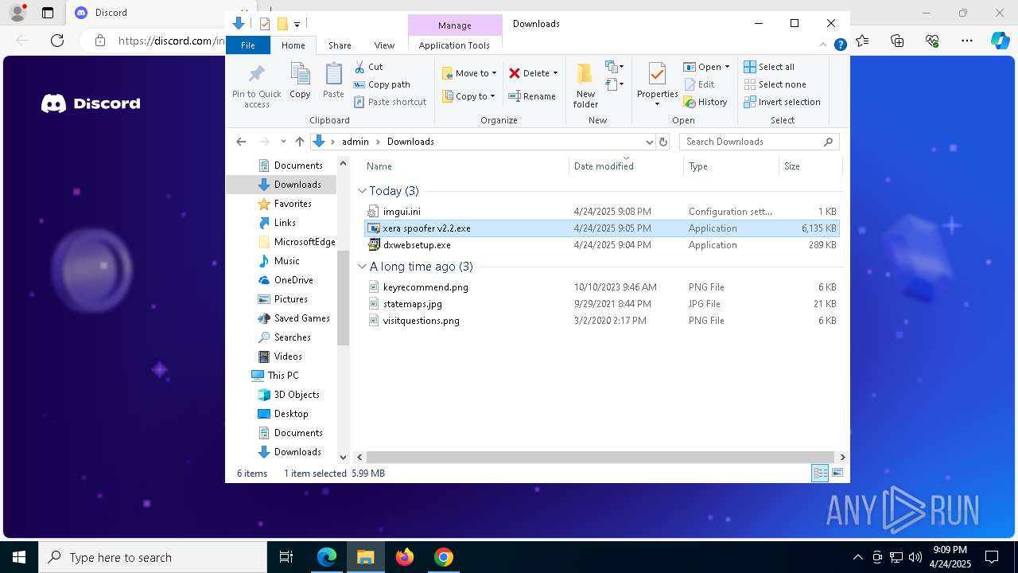Switch to the Share ribbon tab
The height and width of the screenshot is (573, 1018).
pos(340,45)
